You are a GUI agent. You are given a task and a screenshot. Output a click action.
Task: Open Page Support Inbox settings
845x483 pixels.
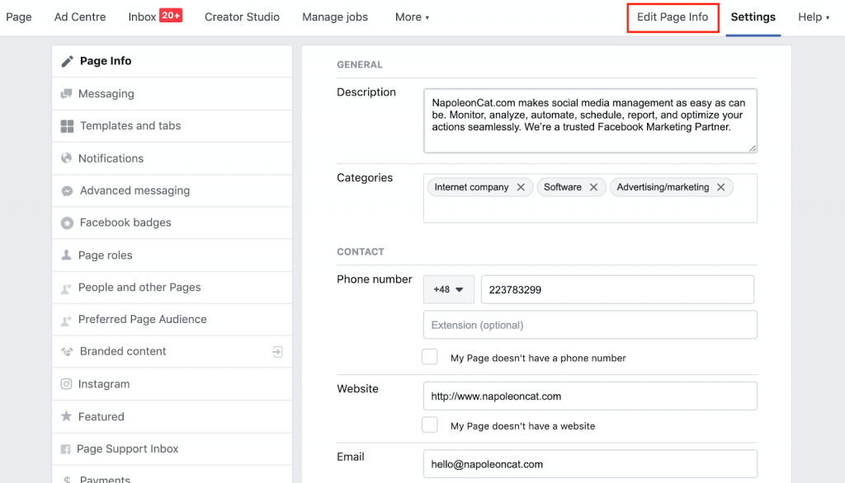[172, 449]
